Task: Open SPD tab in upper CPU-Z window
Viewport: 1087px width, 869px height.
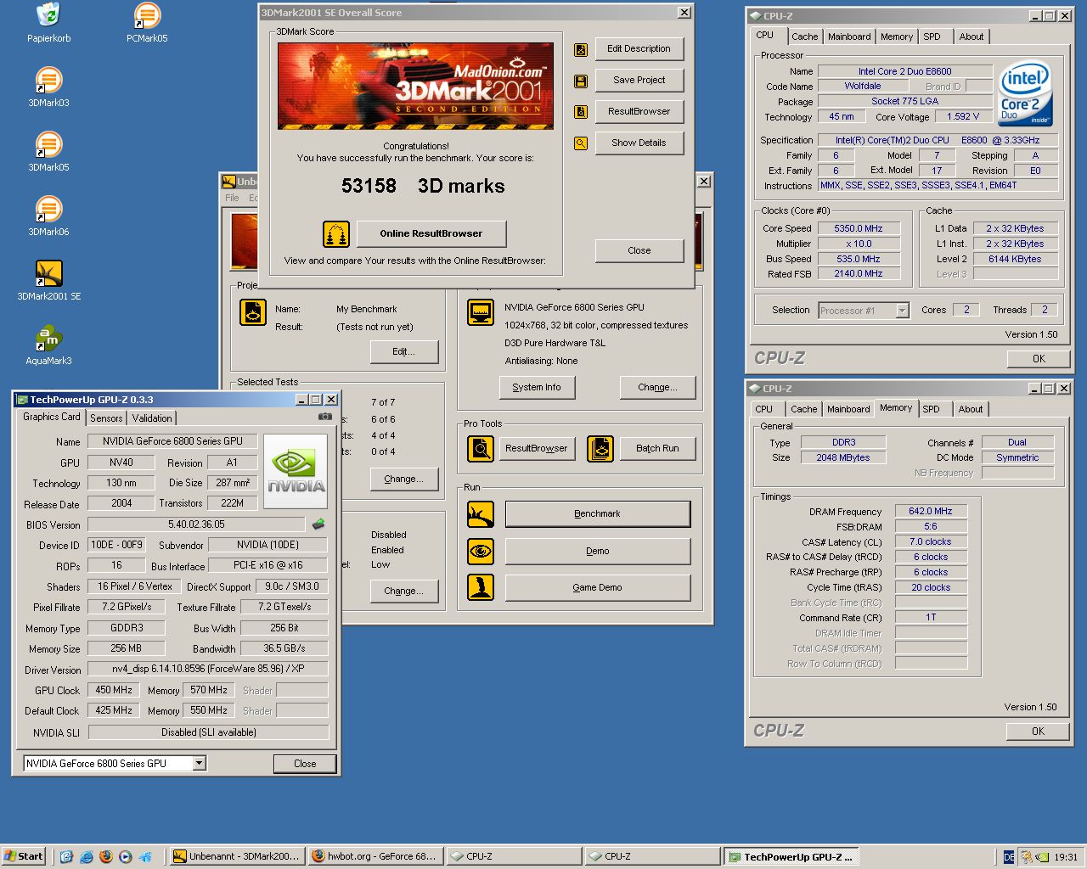Action: [x=932, y=36]
